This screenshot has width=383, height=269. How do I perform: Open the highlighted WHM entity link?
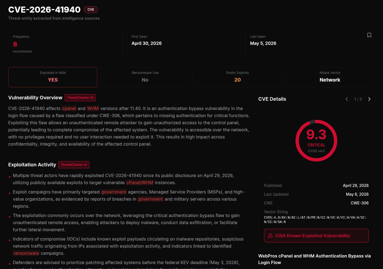93,109
